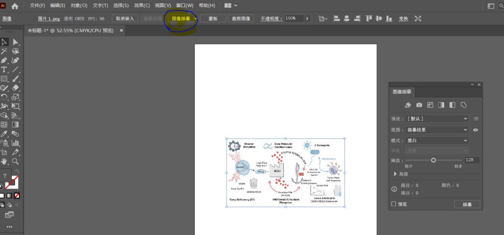Click the High Color camera preset icon
This screenshot has height=235, width=504.
pyautogui.click(x=419, y=105)
